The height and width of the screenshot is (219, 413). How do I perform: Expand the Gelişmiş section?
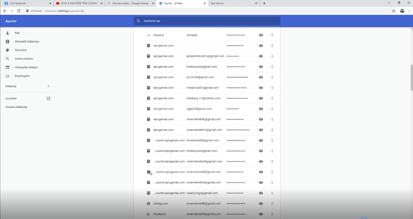coord(28,86)
